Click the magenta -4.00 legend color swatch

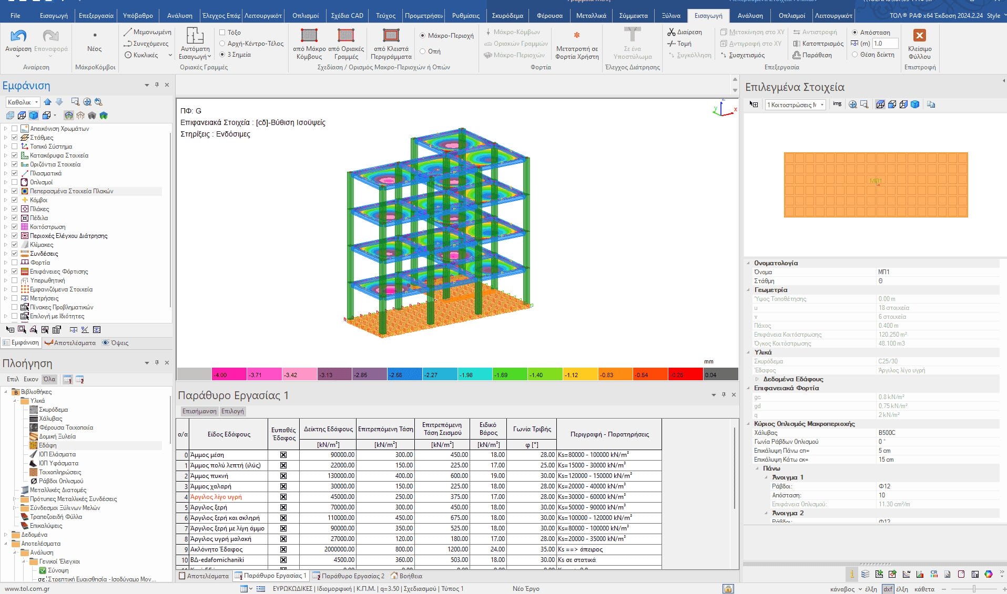(x=229, y=374)
